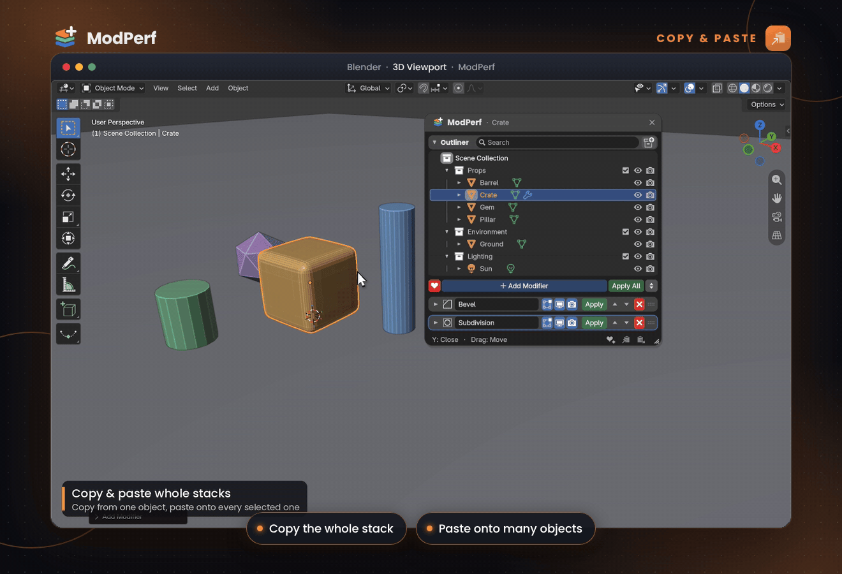Screen dimensions: 842x574
Task: Hide the Gem object with eye icon
Action: tap(637, 207)
